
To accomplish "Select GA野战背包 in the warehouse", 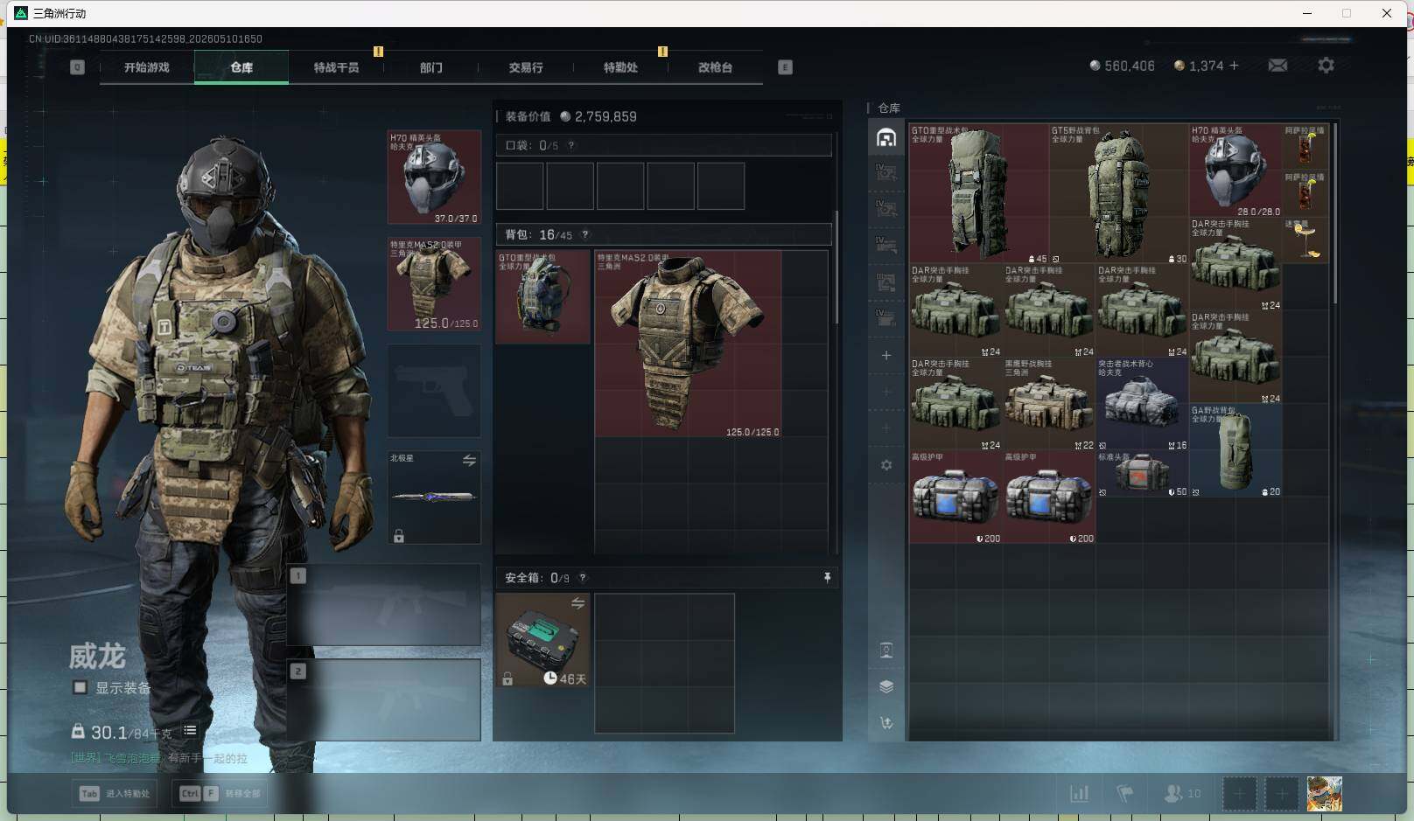I will 1235,450.
